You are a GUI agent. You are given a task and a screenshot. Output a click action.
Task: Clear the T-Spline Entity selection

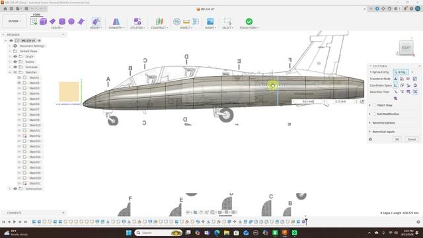click(x=412, y=72)
